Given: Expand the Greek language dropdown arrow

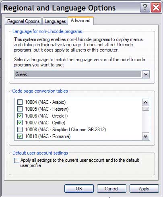Looking at the screenshot, I should click(x=146, y=74).
